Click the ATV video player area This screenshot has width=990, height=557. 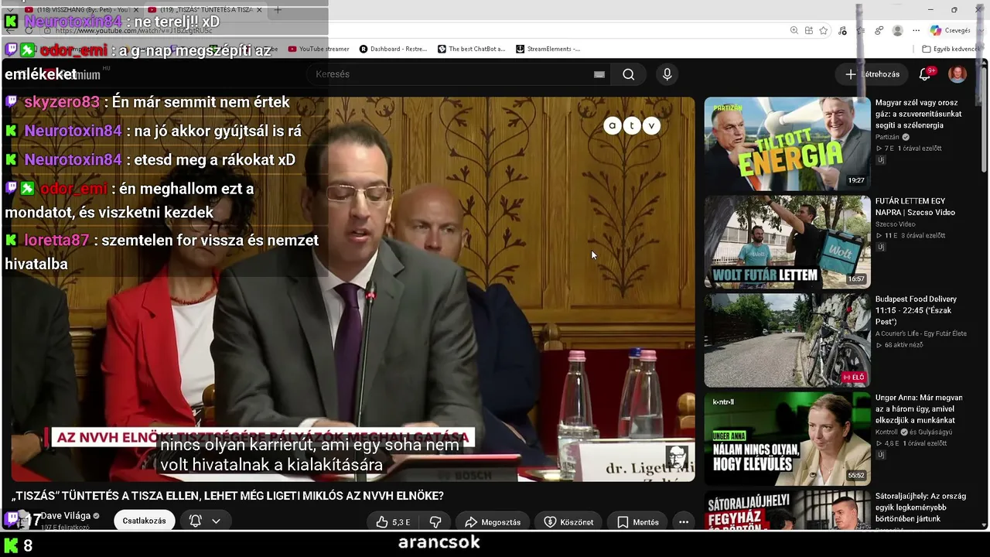tap(353, 289)
